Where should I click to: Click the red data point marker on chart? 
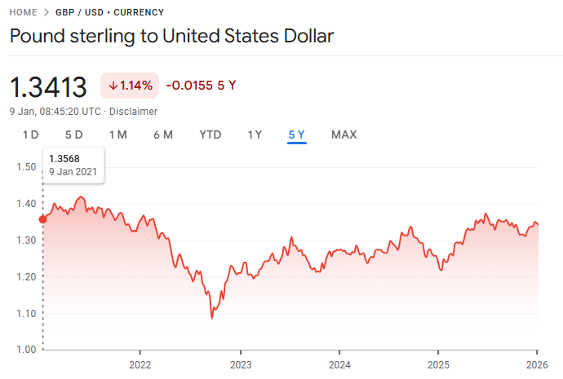tap(43, 218)
